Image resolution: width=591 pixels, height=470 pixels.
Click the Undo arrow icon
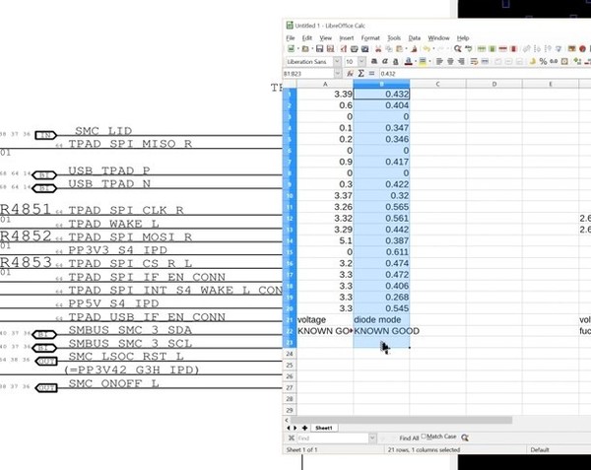426,48
